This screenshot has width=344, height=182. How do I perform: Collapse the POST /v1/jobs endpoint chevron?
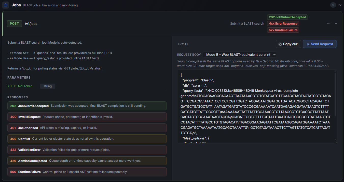tap(336, 24)
